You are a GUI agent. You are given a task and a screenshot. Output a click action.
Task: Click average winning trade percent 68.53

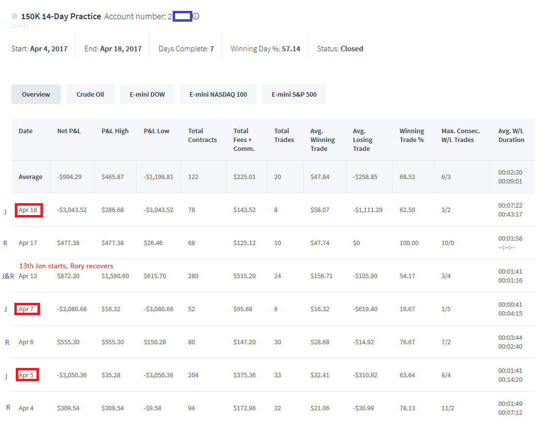point(407,177)
